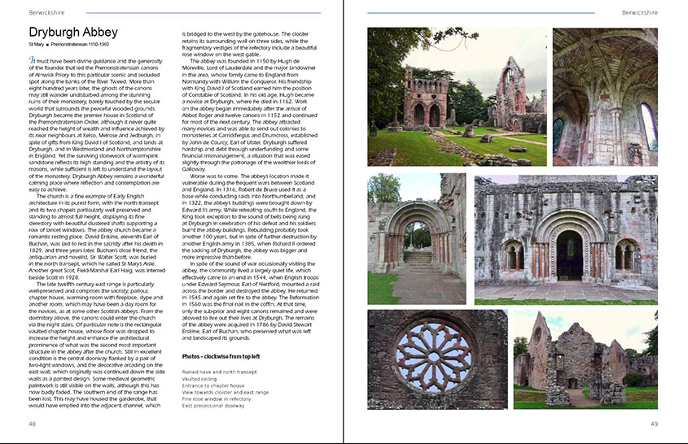Open the rose window photo
Screen dimensions: 688x444
pos(436,358)
